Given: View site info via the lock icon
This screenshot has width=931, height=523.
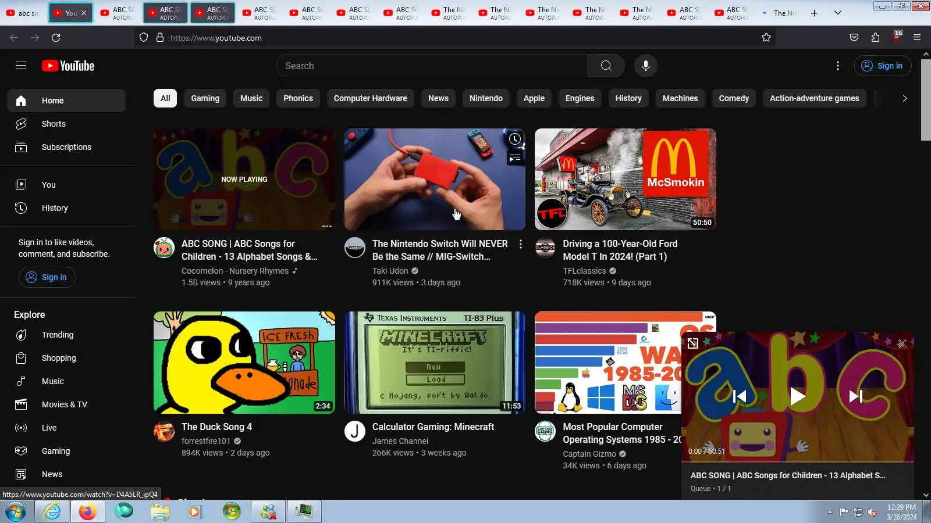Looking at the screenshot, I should click(x=160, y=38).
